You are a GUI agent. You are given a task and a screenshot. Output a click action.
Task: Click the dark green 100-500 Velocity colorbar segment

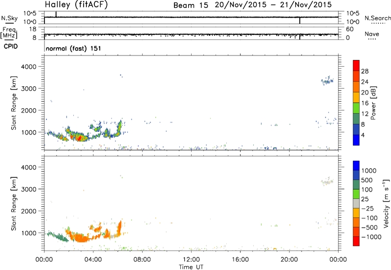[x=356, y=185]
